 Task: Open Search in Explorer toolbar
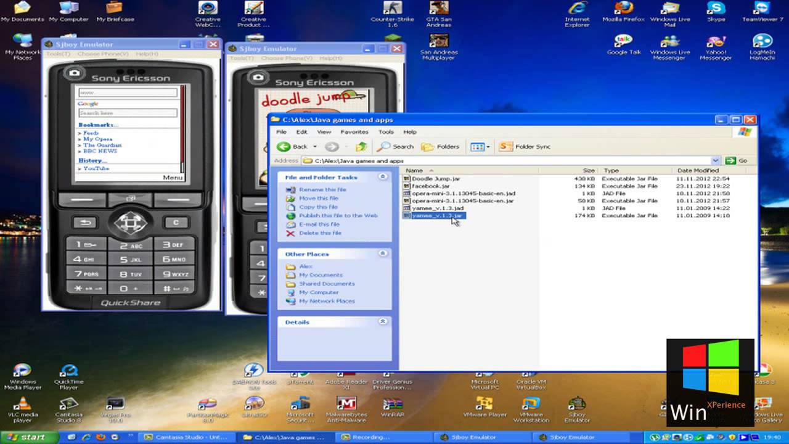pyautogui.click(x=396, y=147)
